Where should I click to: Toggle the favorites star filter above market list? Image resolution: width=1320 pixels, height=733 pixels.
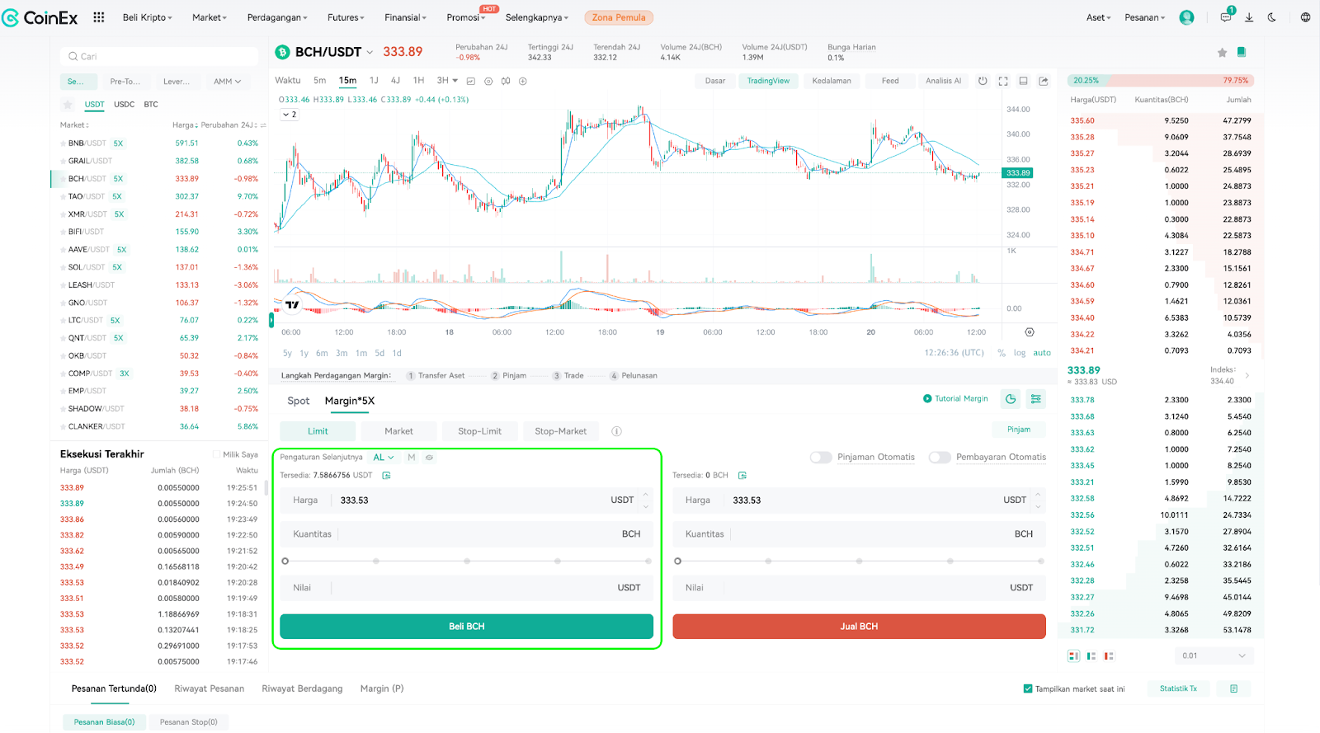(68, 105)
